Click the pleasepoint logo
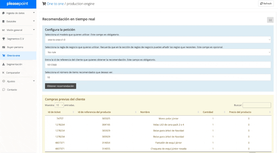This screenshot has width=278, height=153. pos(17,4)
